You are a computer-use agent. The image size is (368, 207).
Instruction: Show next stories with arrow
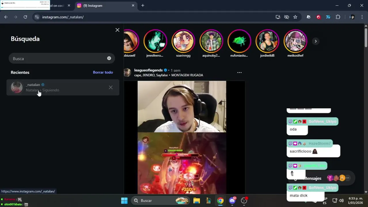[316, 41]
